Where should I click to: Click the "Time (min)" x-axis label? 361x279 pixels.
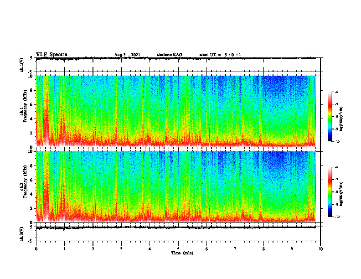(x=182, y=253)
